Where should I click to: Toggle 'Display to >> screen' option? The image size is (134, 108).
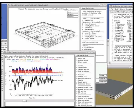coord(84,98)
